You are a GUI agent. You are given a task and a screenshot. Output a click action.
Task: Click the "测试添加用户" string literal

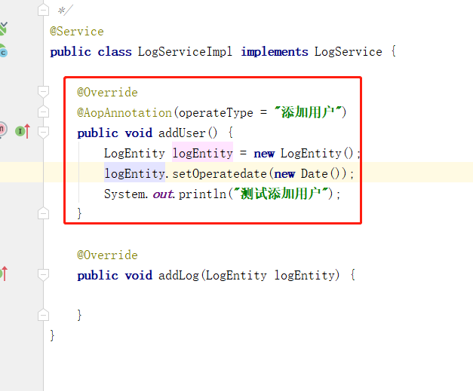[281, 194]
